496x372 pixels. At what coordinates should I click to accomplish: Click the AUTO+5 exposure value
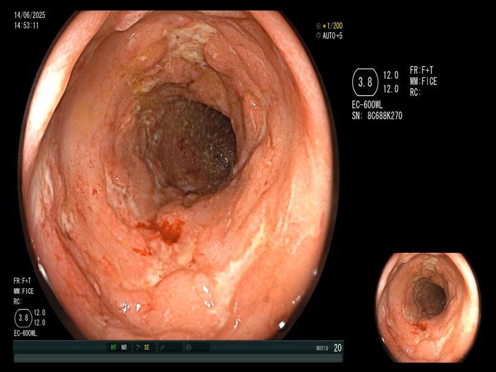pyautogui.click(x=332, y=36)
